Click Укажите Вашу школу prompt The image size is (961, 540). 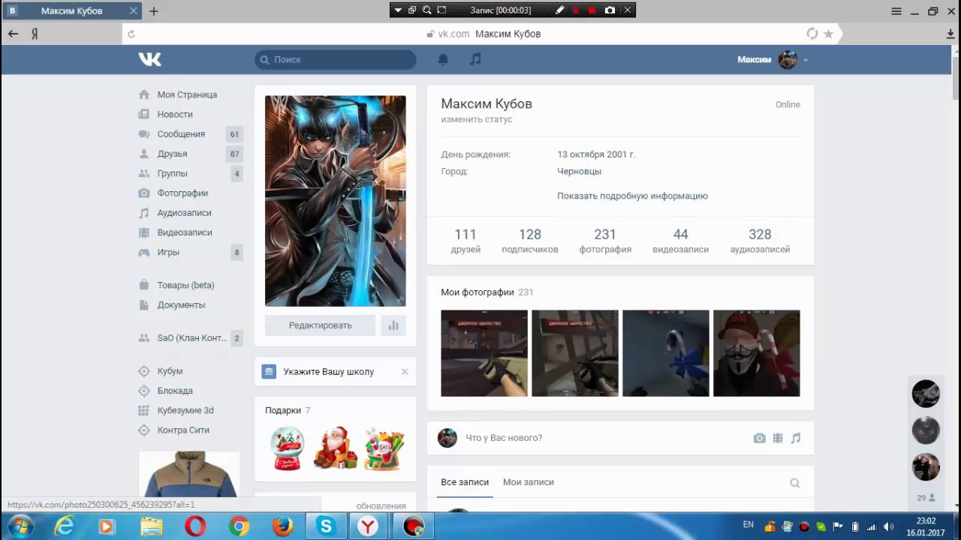click(329, 372)
